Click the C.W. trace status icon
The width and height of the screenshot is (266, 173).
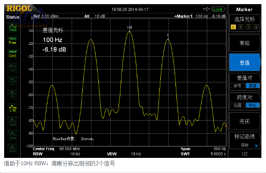pos(13,108)
